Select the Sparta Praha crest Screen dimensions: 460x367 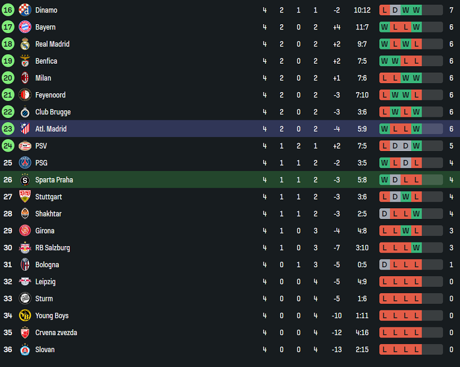point(25,180)
